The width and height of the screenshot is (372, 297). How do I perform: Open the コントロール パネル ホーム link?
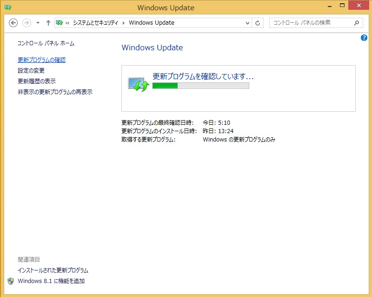[46, 43]
